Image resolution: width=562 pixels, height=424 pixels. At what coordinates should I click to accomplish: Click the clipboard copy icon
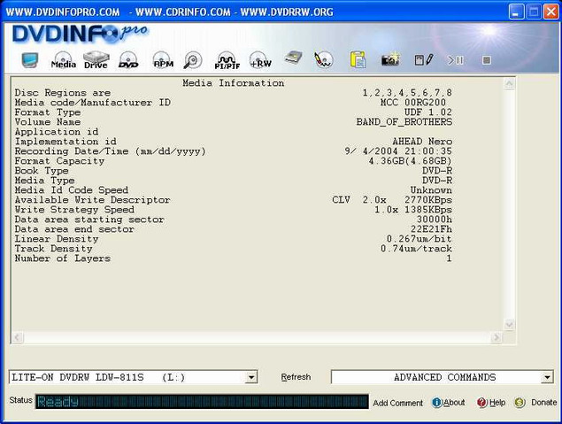358,60
